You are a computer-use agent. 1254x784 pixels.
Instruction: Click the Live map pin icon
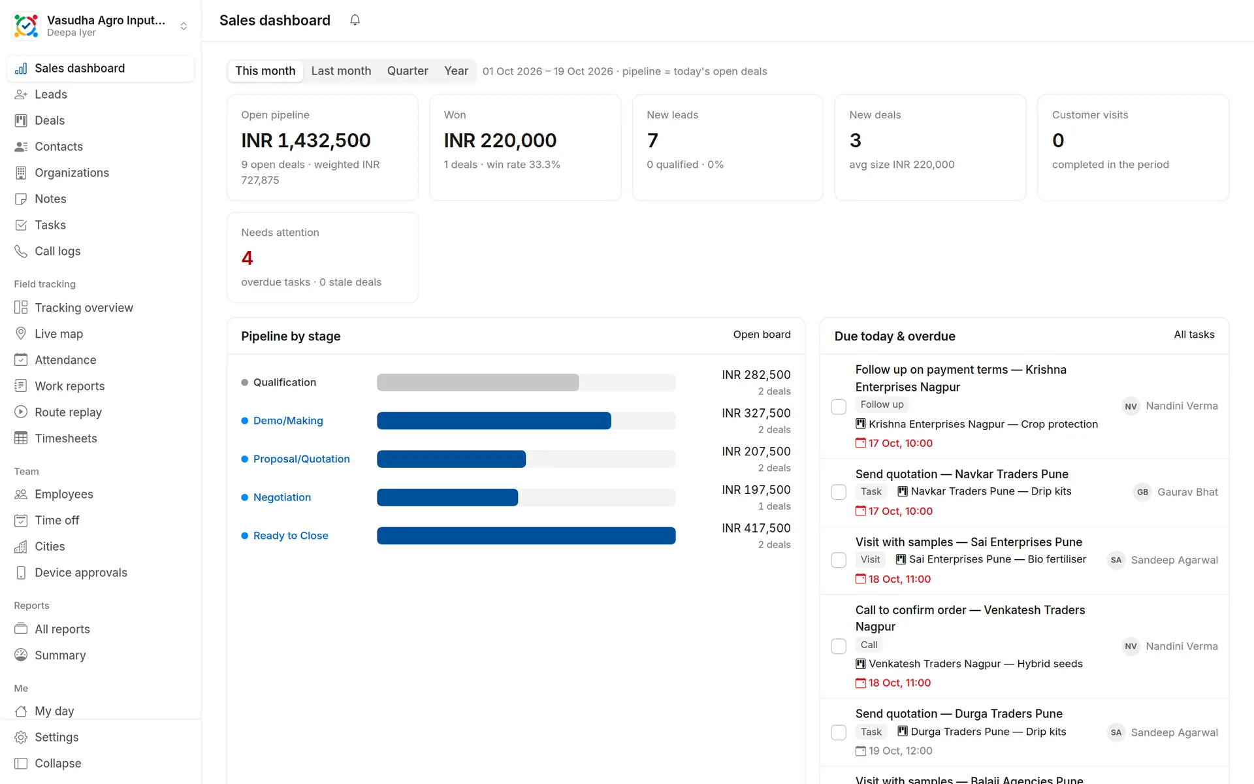[x=21, y=333]
